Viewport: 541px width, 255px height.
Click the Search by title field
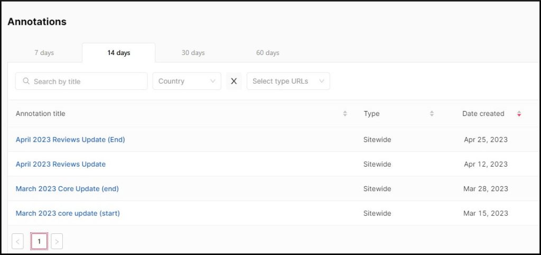pos(87,81)
